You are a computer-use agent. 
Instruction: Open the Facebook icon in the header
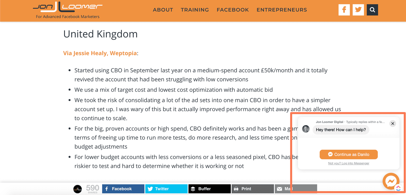(344, 10)
